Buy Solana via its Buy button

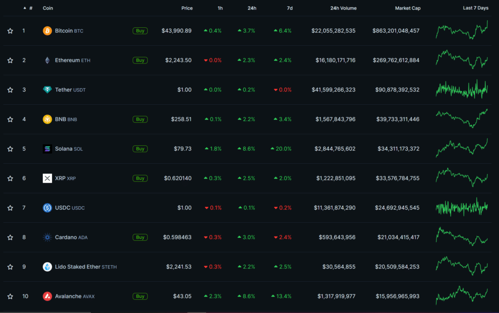[140, 149]
